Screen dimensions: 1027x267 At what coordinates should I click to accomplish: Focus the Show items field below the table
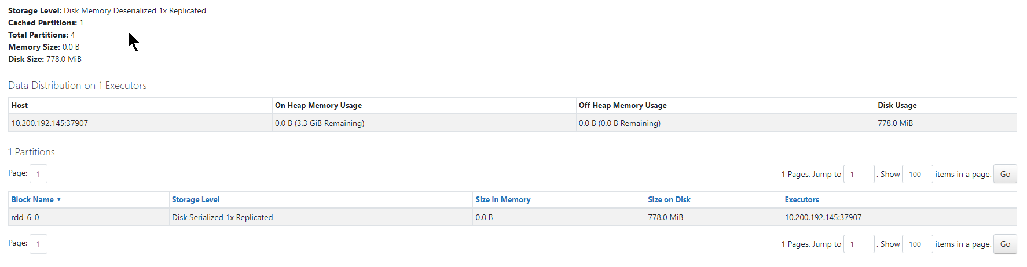(917, 244)
